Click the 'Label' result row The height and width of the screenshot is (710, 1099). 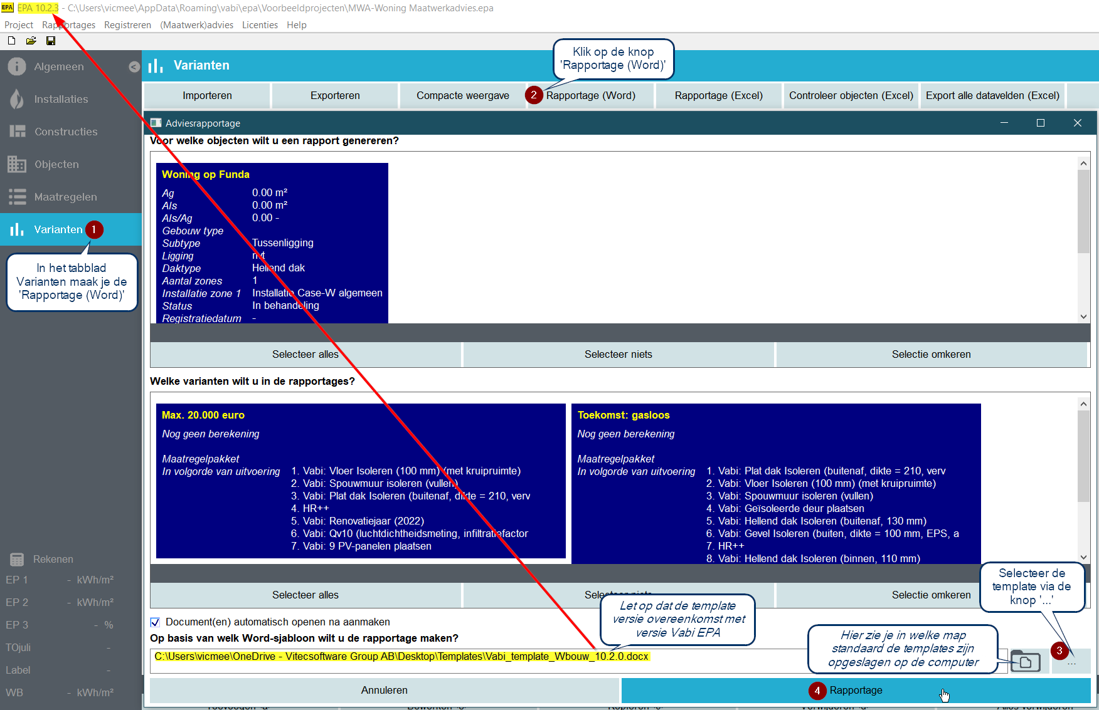coord(60,671)
